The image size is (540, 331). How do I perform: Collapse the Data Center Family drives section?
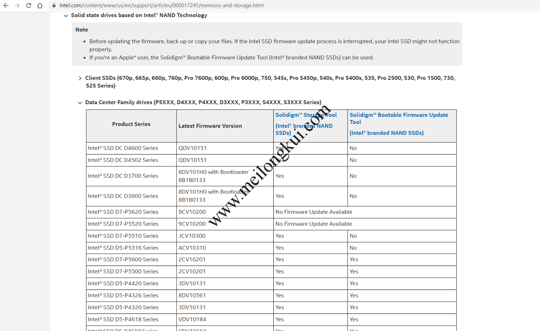pyautogui.click(x=80, y=103)
